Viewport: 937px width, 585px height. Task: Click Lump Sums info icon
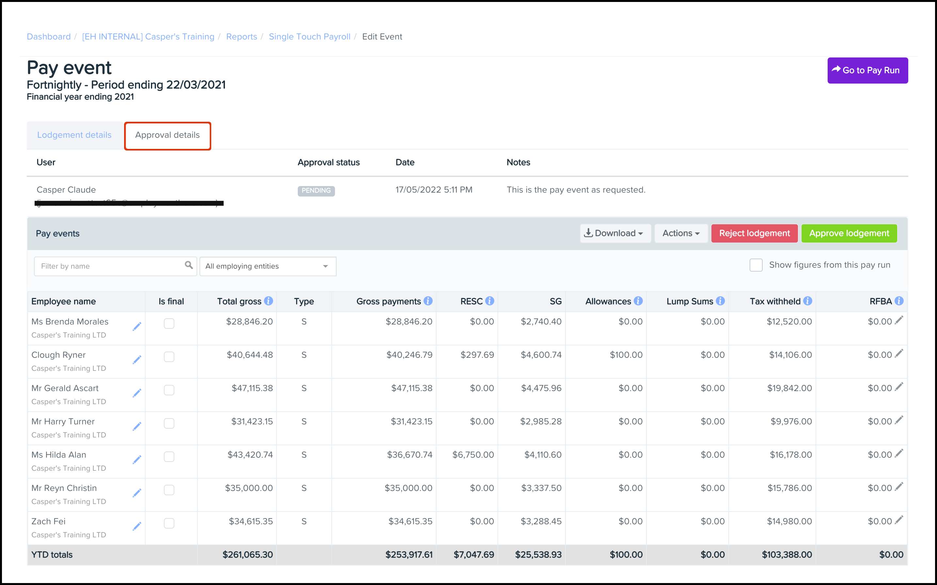tap(720, 301)
